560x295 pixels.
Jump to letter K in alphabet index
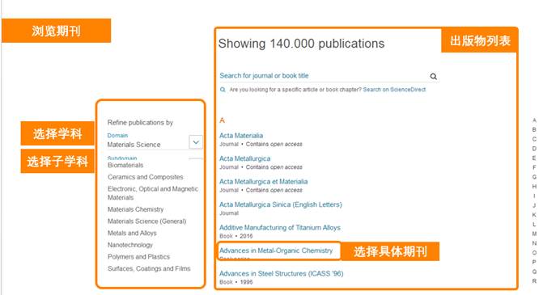pyautogui.click(x=534, y=215)
